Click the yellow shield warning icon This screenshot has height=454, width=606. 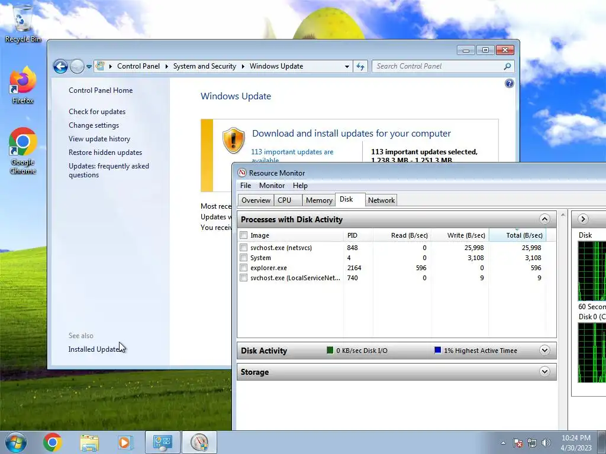233,140
